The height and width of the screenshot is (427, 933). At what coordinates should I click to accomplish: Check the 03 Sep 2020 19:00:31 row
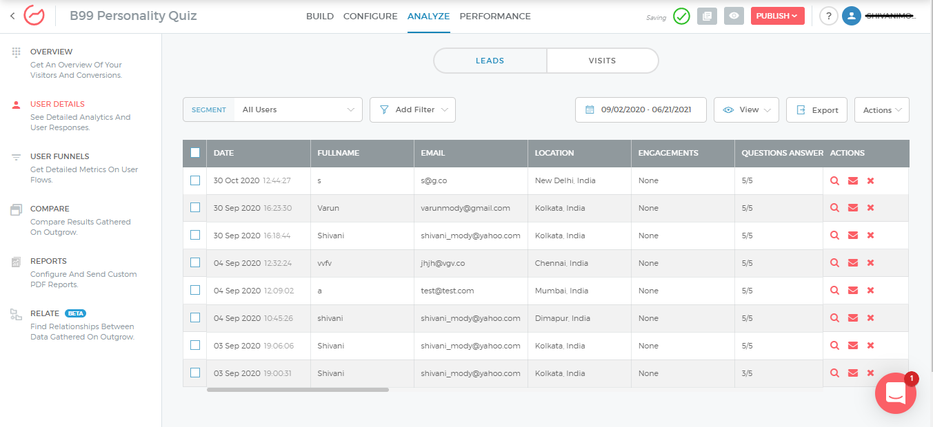tap(195, 373)
